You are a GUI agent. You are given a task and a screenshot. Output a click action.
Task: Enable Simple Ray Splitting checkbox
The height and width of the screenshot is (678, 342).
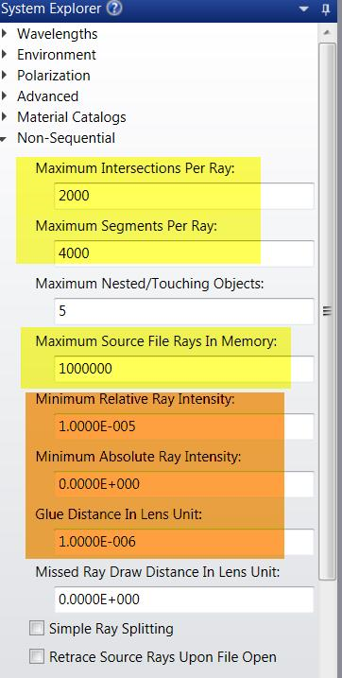(x=37, y=628)
